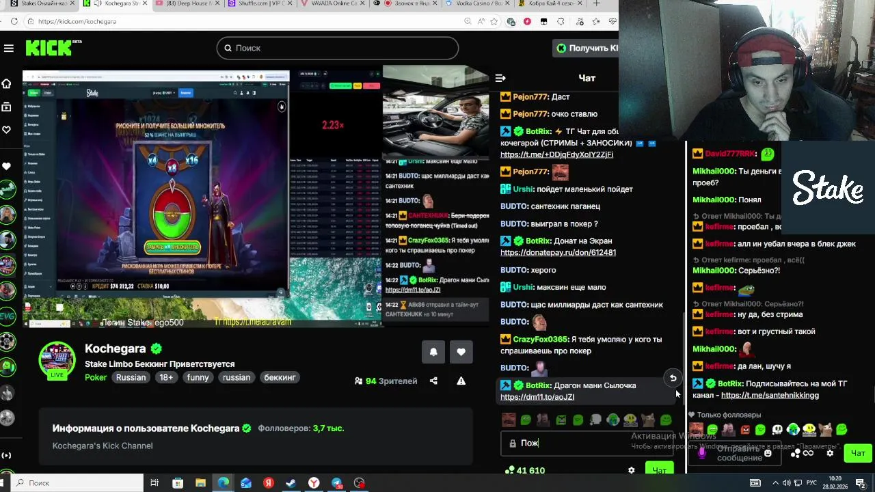The image size is (875, 492).
Task: Open Browse icon below Home in sidebar
Action: coord(6,107)
